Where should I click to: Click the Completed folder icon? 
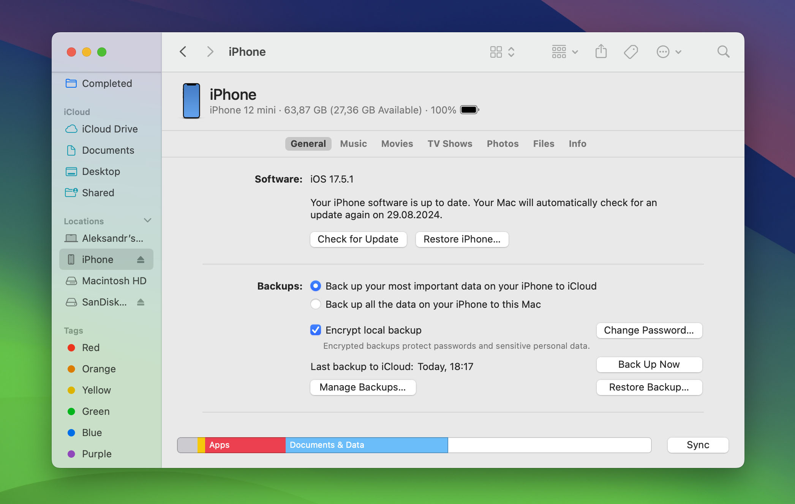[71, 83]
